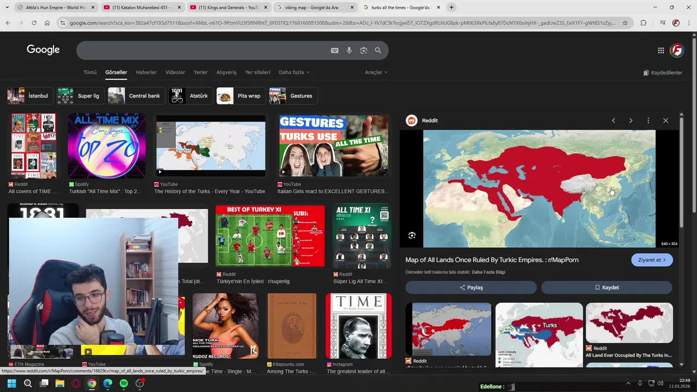Open the BEST OF TURKEY XI thumbnail
The image size is (697, 392).
coord(270,236)
